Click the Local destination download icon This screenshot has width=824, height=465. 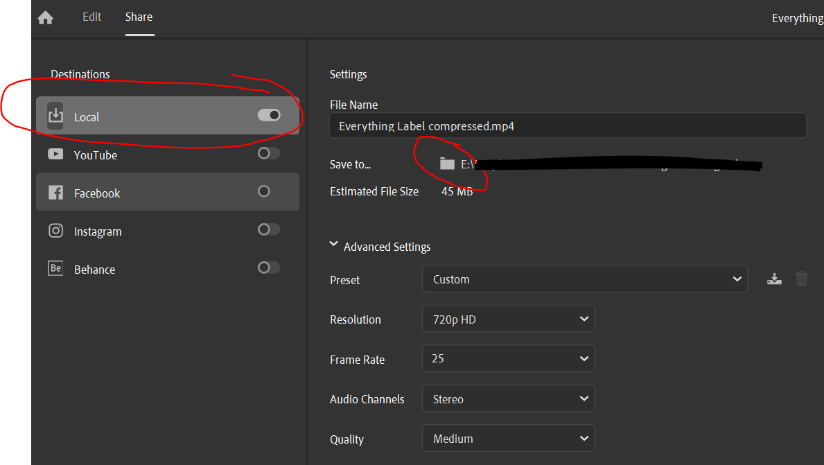tap(55, 116)
